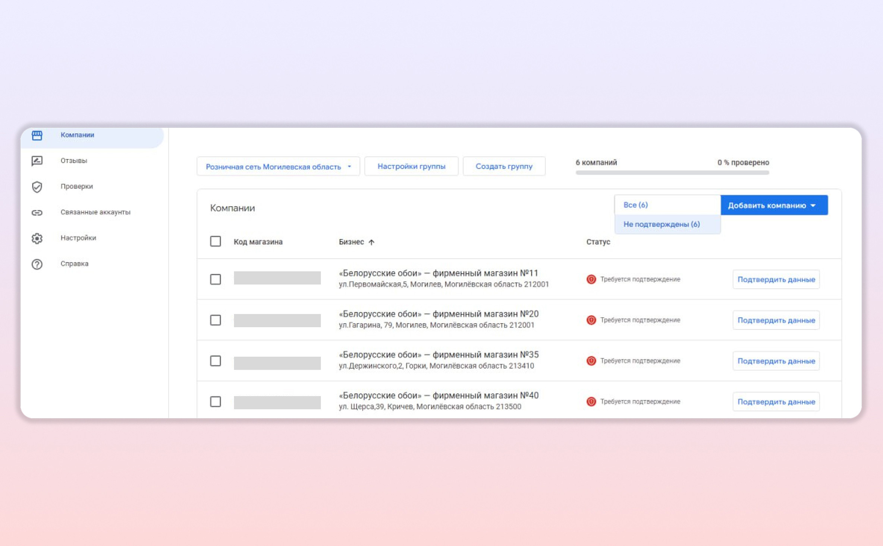
Task: Click the Связанные аккаунты link icon
Action: tap(37, 212)
